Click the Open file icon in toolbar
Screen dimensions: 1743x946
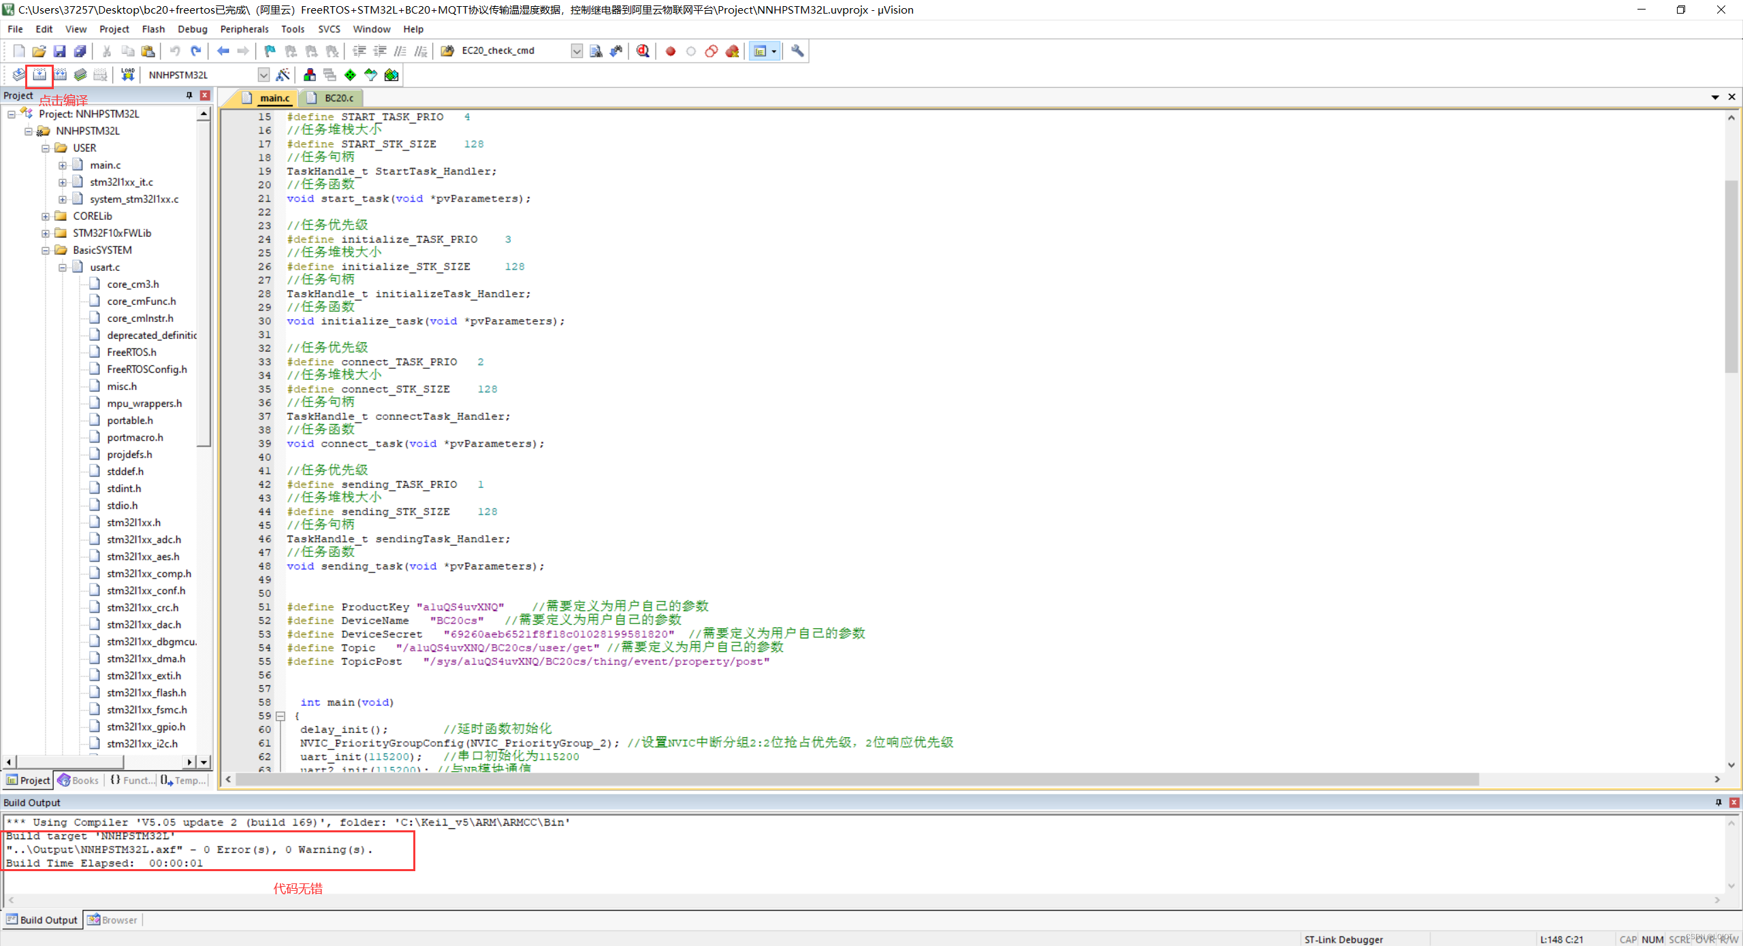point(39,51)
